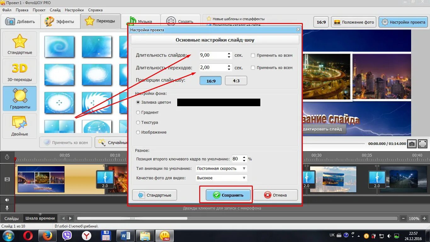This screenshot has width=430, height=242.
Task: Select the Текстура background option
Action: (x=138, y=122)
